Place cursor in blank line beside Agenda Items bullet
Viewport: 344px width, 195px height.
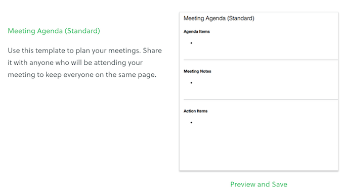(263, 43)
